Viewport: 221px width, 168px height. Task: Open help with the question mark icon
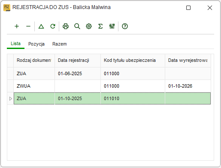pyautogui.click(x=125, y=26)
